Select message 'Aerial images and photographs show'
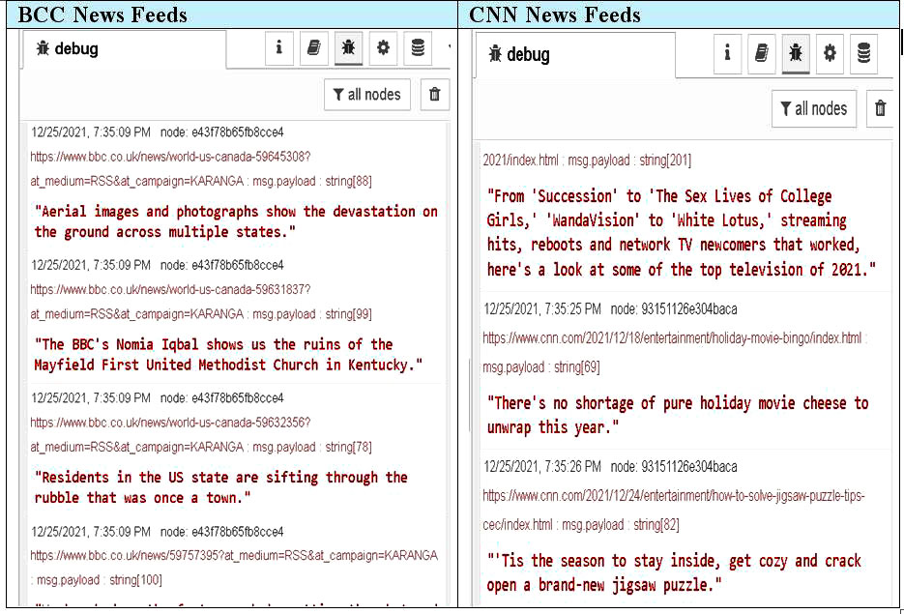The image size is (904, 614). 236,221
